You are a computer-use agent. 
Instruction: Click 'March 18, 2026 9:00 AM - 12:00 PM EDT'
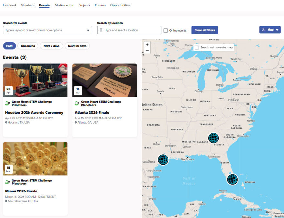coord(30,197)
